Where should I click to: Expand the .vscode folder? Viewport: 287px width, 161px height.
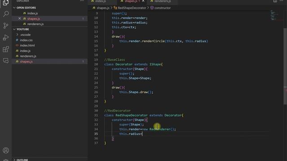point(25,35)
